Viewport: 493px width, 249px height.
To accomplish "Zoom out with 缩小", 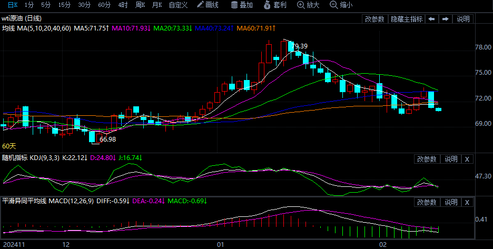I will click(x=341, y=5).
